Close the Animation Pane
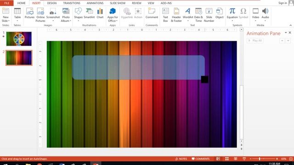The height and width of the screenshot is (165, 294). click(290, 33)
